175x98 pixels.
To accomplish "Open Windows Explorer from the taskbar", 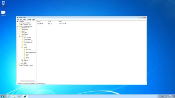I will click(14, 96).
